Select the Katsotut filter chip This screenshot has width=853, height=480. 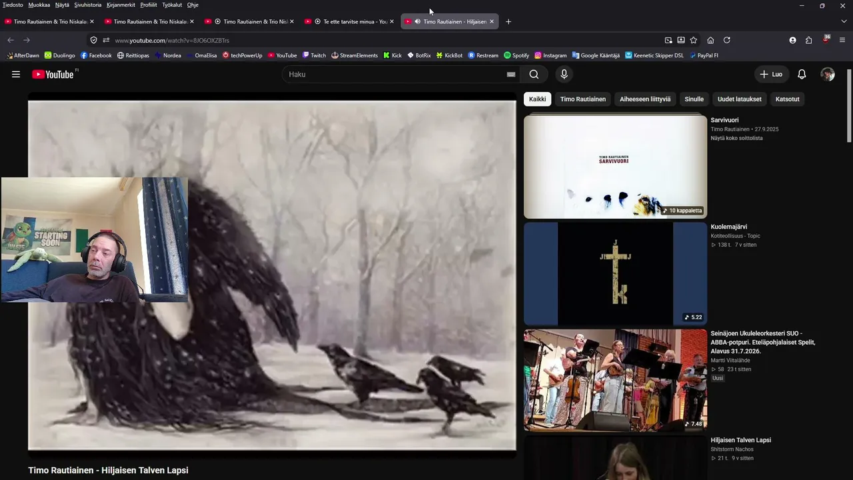pos(787,99)
